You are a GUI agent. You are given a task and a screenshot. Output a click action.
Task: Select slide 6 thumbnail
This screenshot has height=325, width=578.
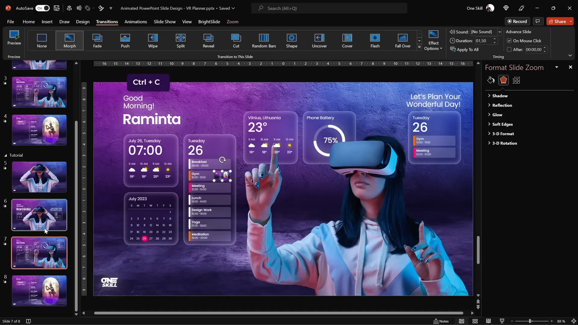pyautogui.click(x=39, y=215)
